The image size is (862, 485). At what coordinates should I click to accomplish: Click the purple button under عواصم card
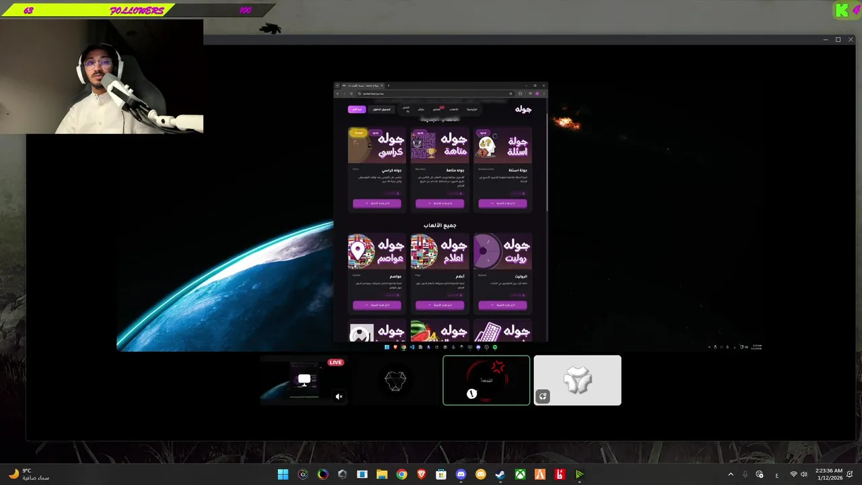point(377,305)
